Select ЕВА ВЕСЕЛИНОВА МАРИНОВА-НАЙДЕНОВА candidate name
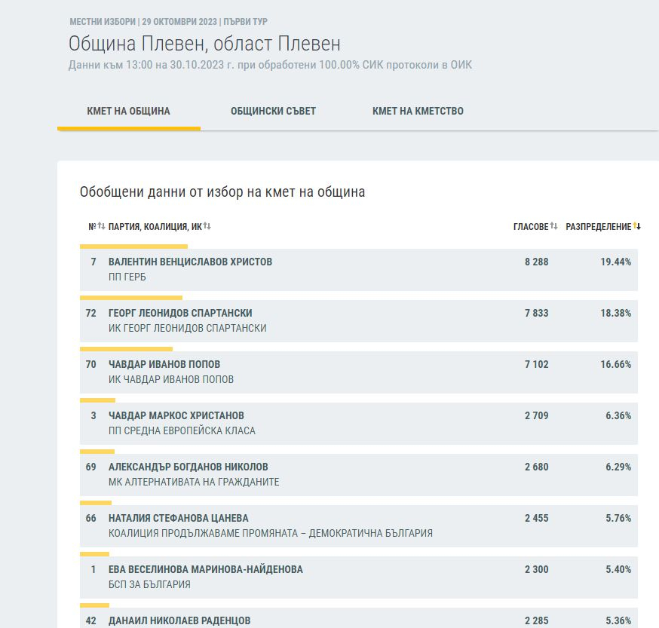Viewport: 659px width, 628px height. click(x=206, y=569)
